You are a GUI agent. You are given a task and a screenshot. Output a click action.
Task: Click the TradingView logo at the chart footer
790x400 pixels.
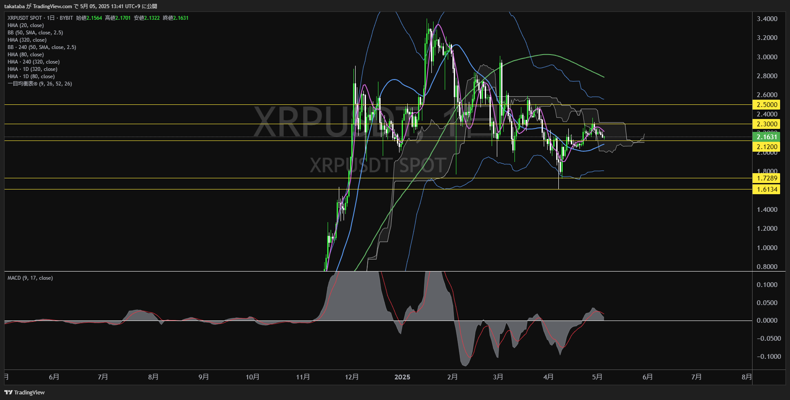[25, 392]
